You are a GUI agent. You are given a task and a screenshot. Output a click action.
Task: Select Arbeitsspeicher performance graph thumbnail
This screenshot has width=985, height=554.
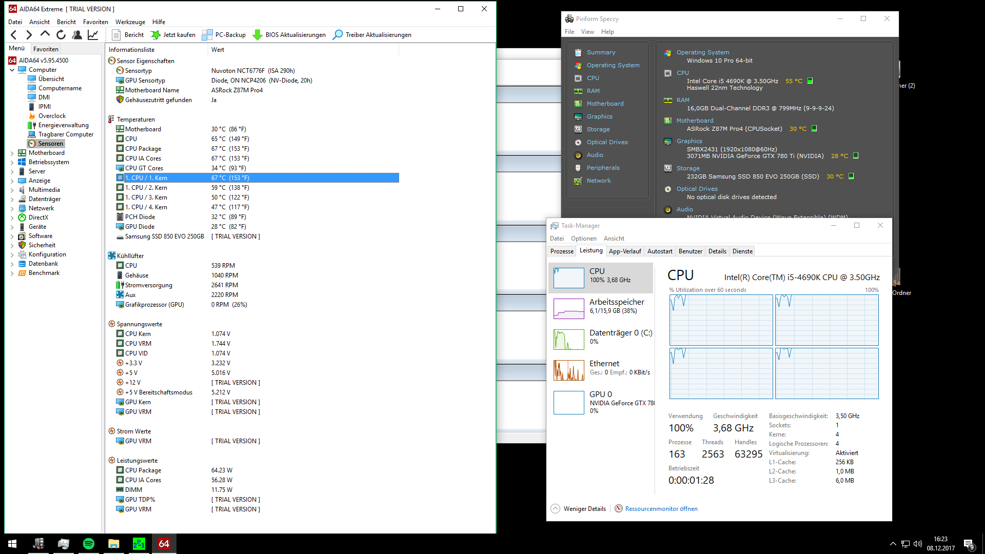pyautogui.click(x=569, y=309)
